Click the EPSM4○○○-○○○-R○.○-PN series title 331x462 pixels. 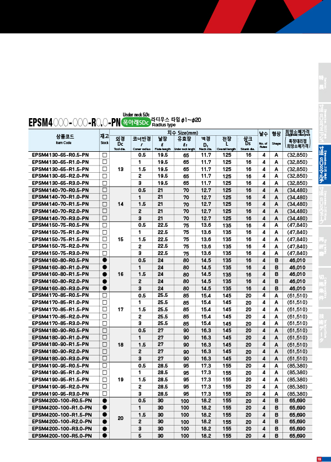pyautogui.click(x=74, y=123)
